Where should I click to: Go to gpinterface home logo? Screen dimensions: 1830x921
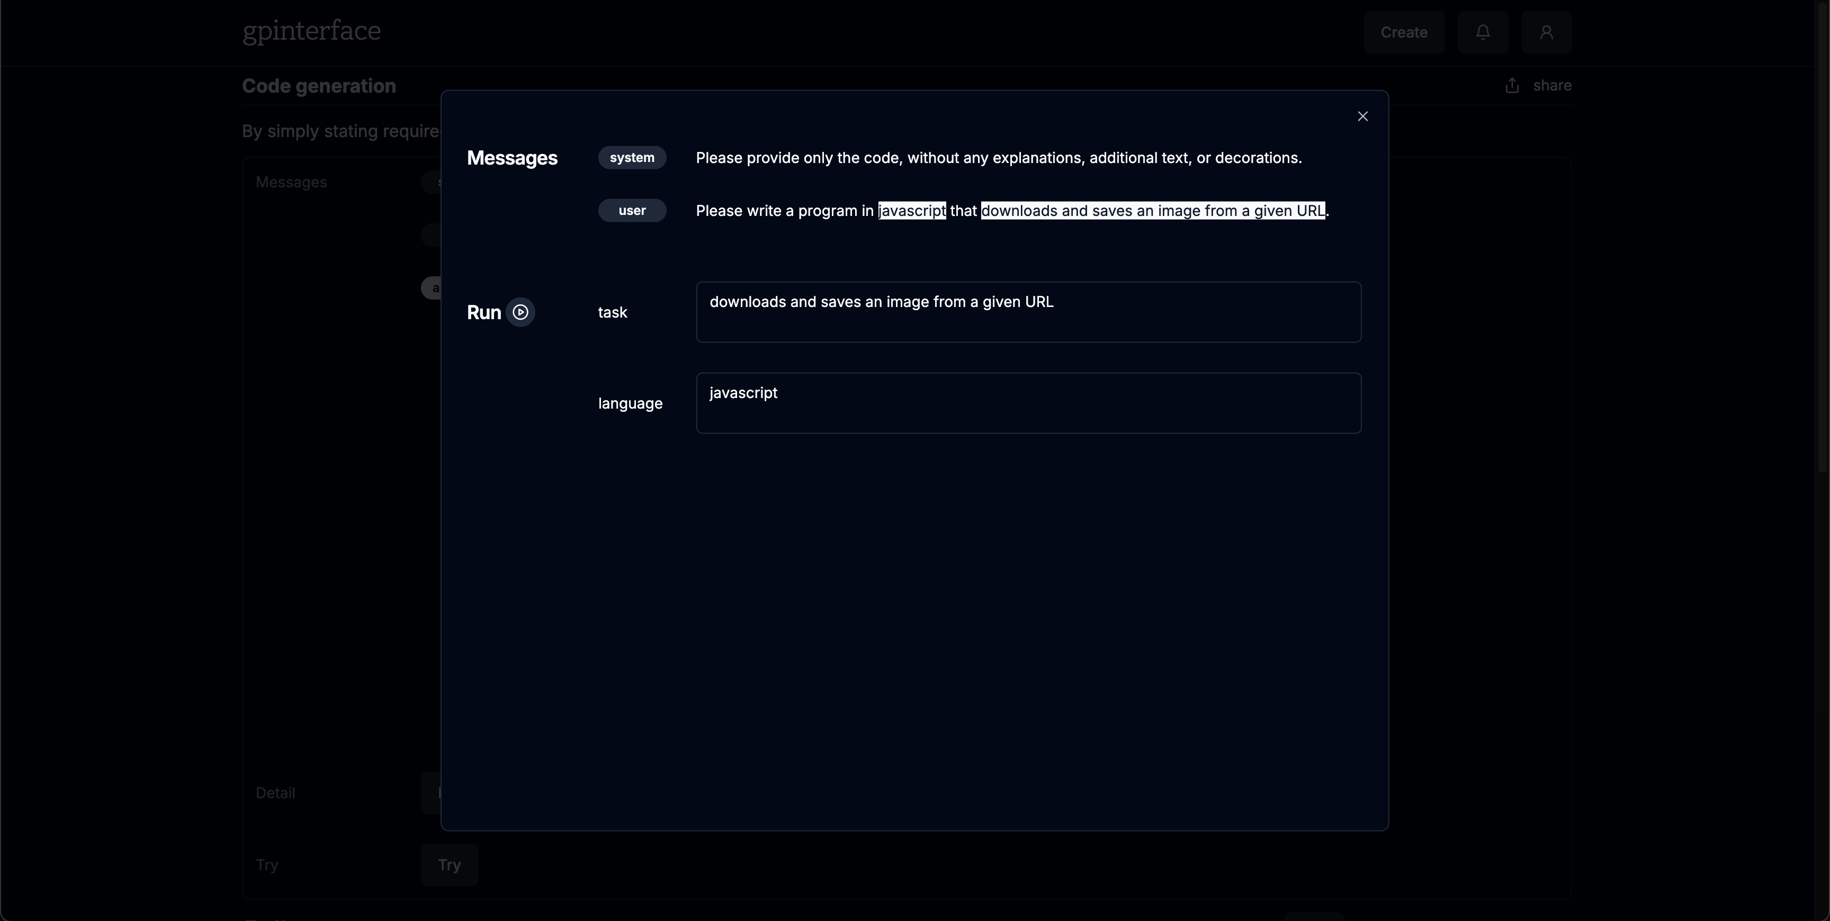click(x=311, y=31)
